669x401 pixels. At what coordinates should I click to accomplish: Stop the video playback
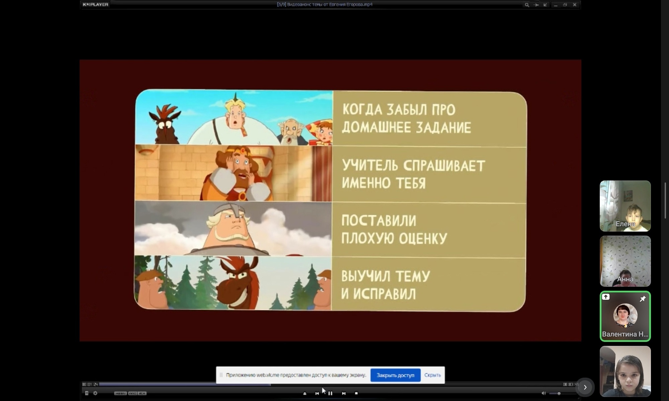pyautogui.click(x=356, y=393)
